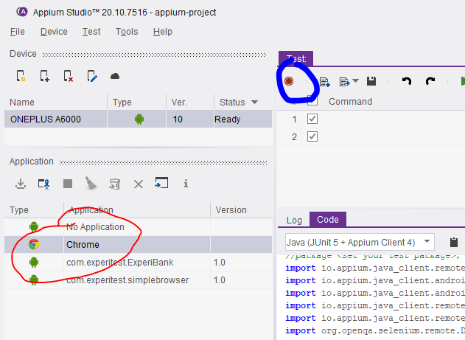Click the Install application icon

coord(21,184)
